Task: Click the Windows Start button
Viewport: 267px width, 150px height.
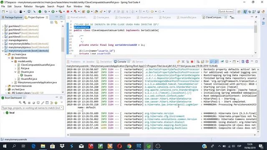Action: 5,146
